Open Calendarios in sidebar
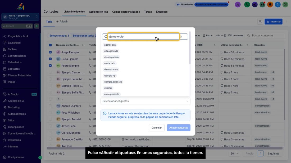291x163 pixels. [15, 62]
